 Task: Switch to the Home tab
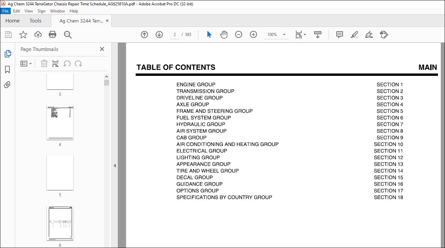12,21
